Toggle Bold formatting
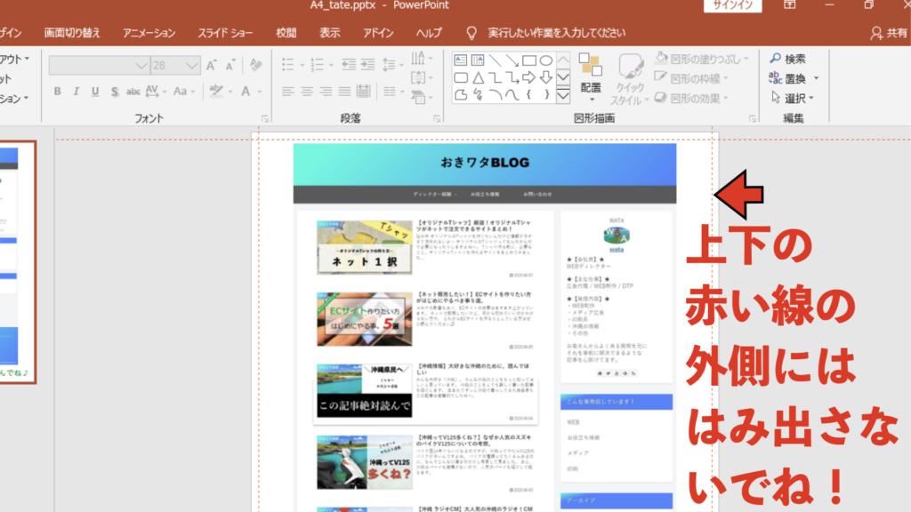Image resolution: width=911 pixels, height=512 pixels. [57, 91]
